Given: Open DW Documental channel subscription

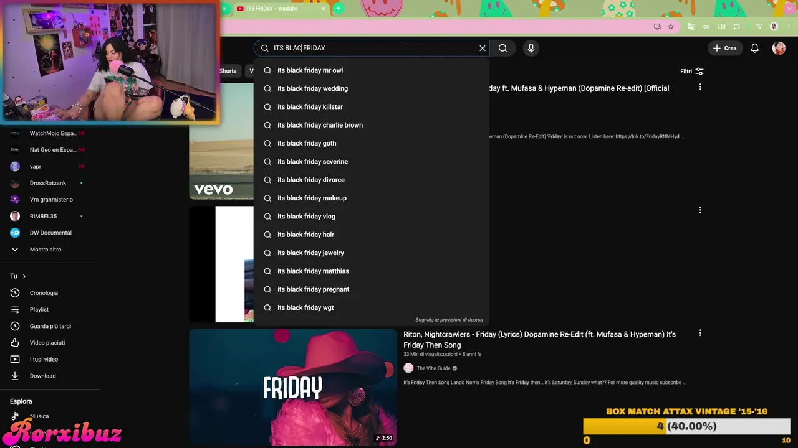Looking at the screenshot, I should [50, 233].
